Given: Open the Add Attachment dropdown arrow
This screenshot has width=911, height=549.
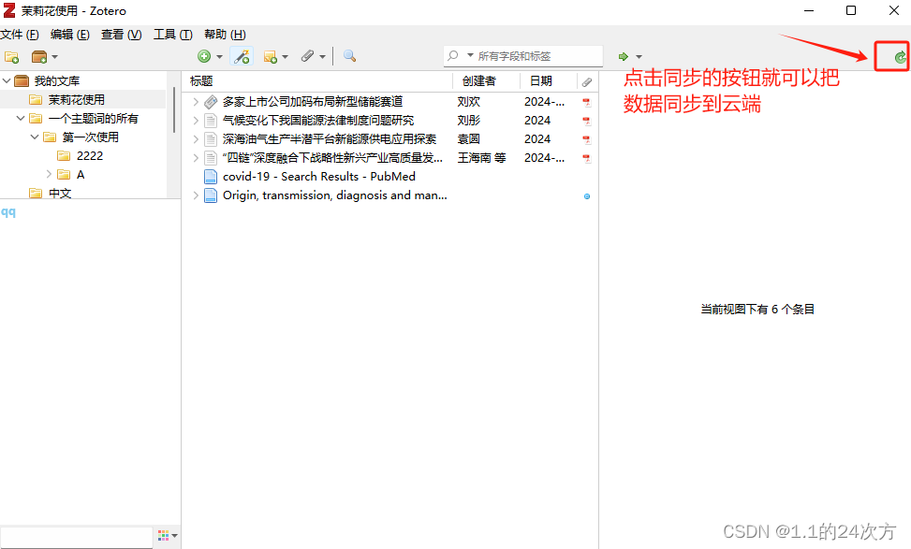Looking at the screenshot, I should click(322, 57).
